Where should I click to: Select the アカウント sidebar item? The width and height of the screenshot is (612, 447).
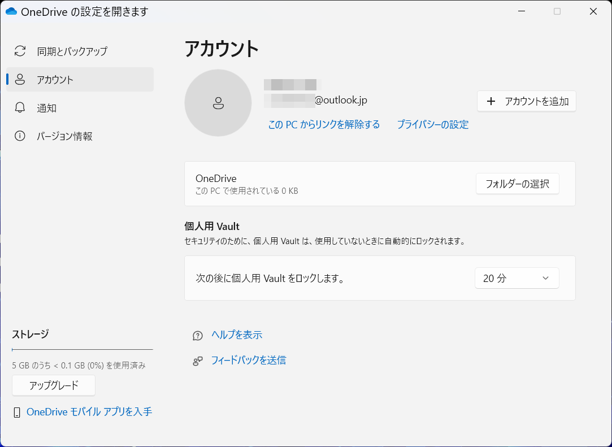tap(80, 80)
